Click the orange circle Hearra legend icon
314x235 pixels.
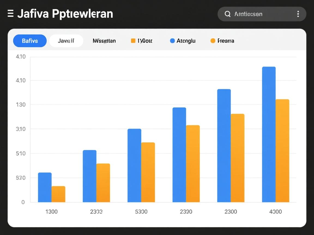213,41
